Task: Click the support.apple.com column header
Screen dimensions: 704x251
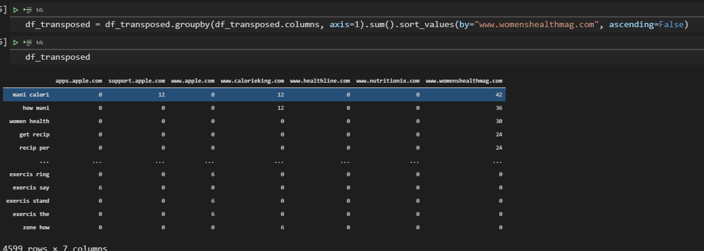Action: (x=137, y=81)
